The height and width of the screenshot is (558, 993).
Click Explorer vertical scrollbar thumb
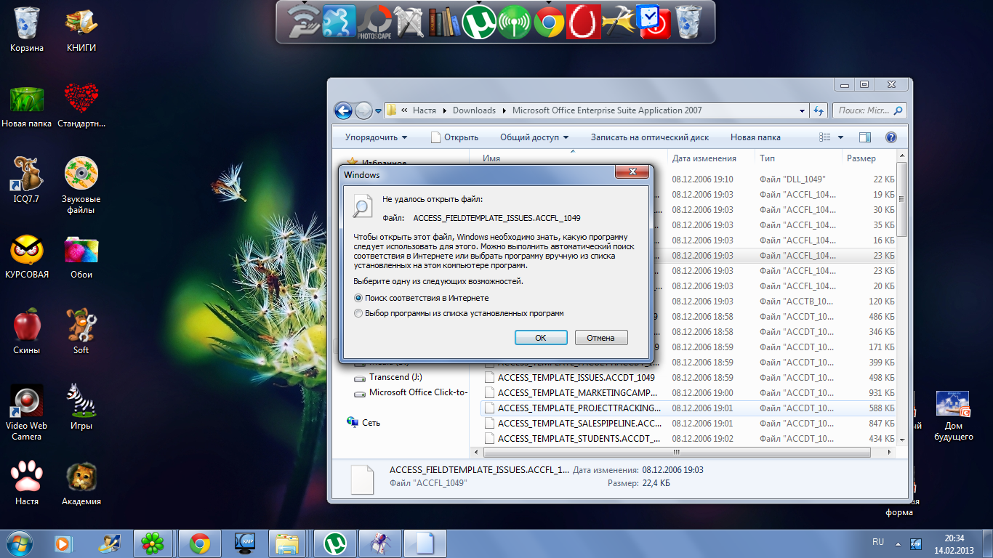point(902,199)
